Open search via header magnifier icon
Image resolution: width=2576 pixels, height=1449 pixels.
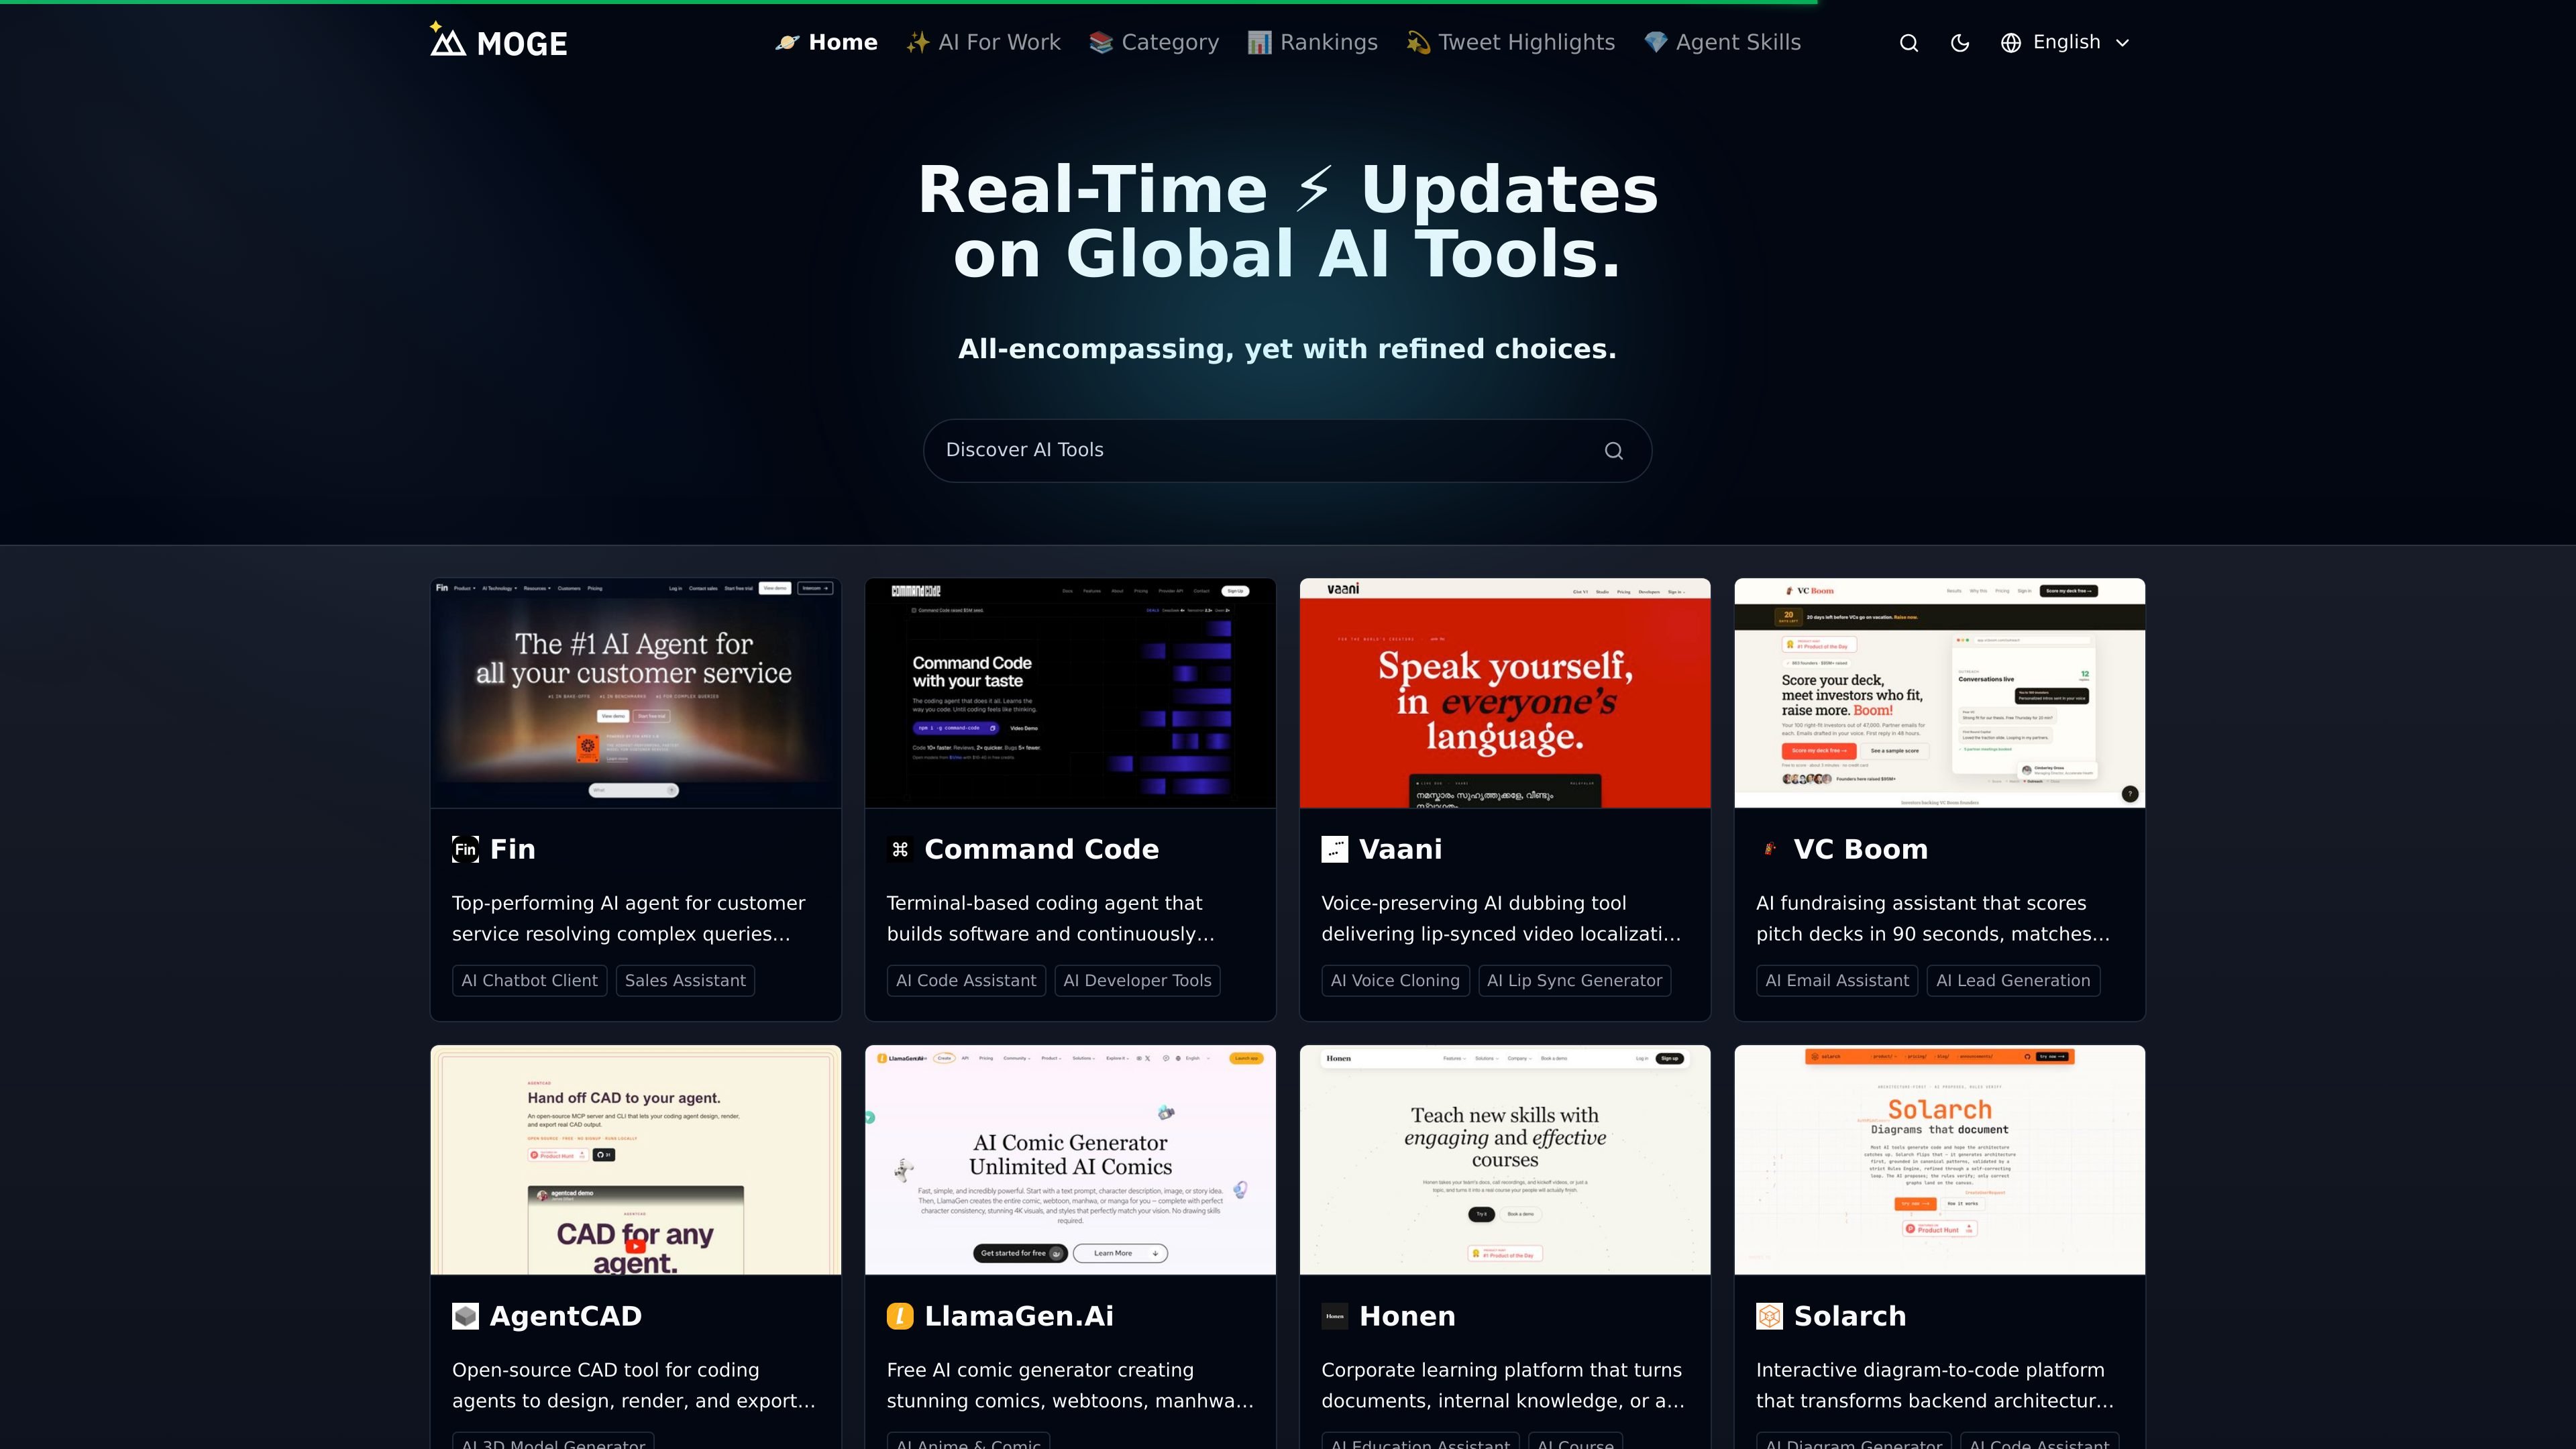[x=1908, y=43]
